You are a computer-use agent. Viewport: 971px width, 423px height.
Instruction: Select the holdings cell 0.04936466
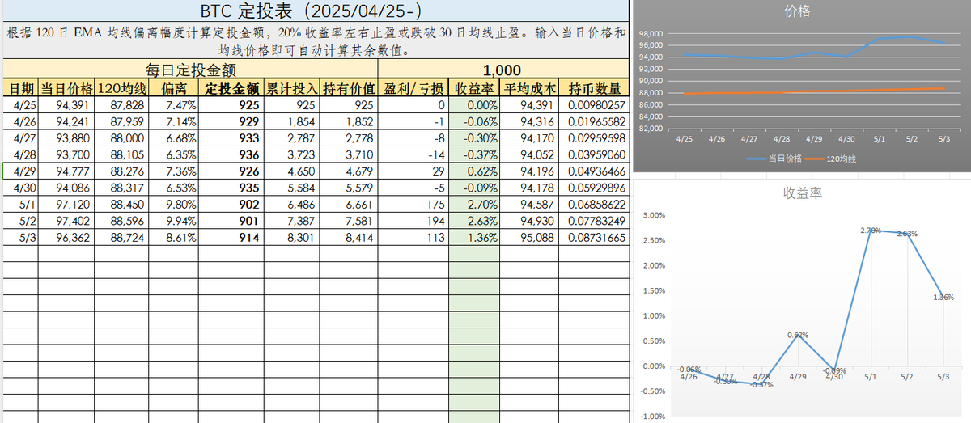[593, 171]
